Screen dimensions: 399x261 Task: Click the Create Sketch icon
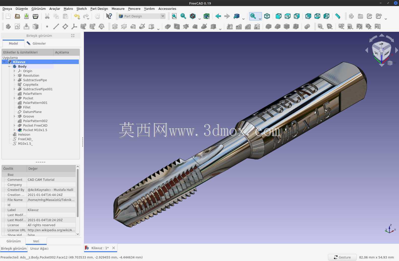pos(17,26)
